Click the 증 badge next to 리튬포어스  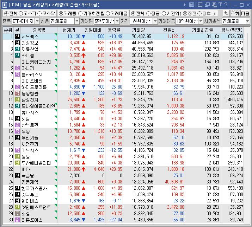click(x=17, y=220)
